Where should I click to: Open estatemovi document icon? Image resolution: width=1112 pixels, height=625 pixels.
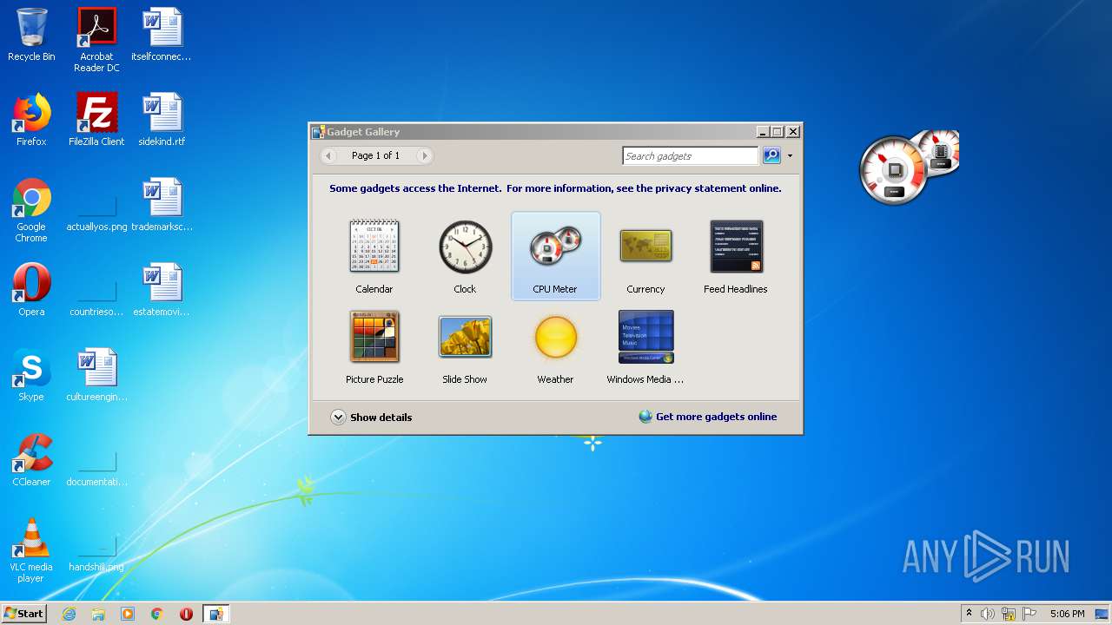tap(162, 290)
